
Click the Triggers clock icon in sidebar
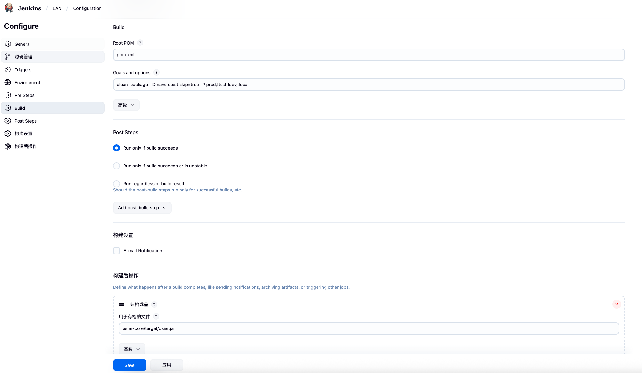click(x=8, y=69)
